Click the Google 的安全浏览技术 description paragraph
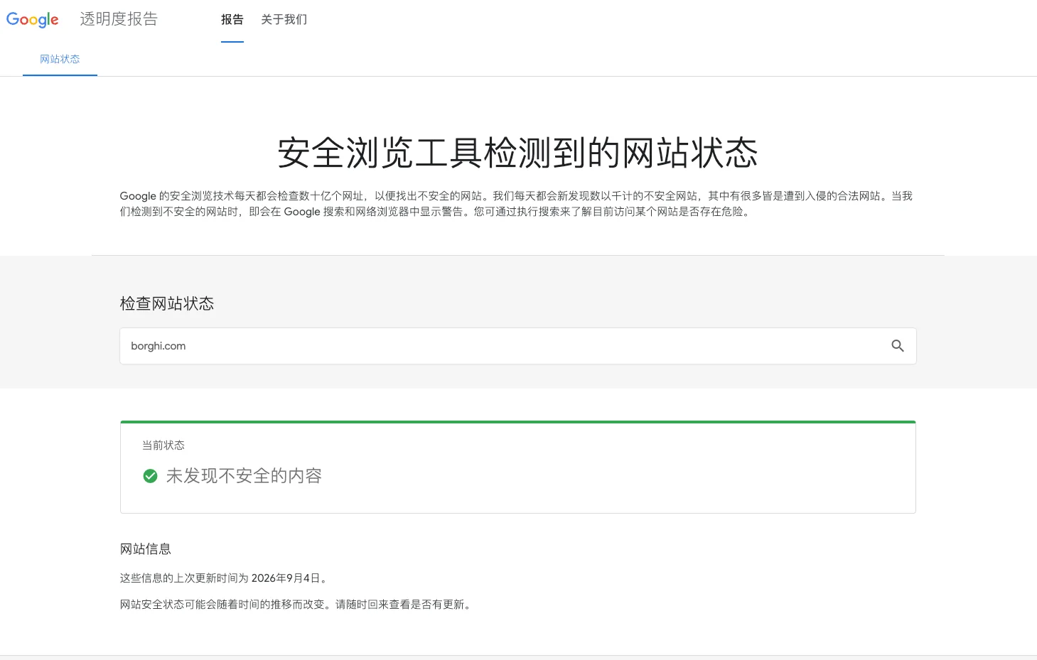This screenshot has width=1037, height=660. point(517,204)
